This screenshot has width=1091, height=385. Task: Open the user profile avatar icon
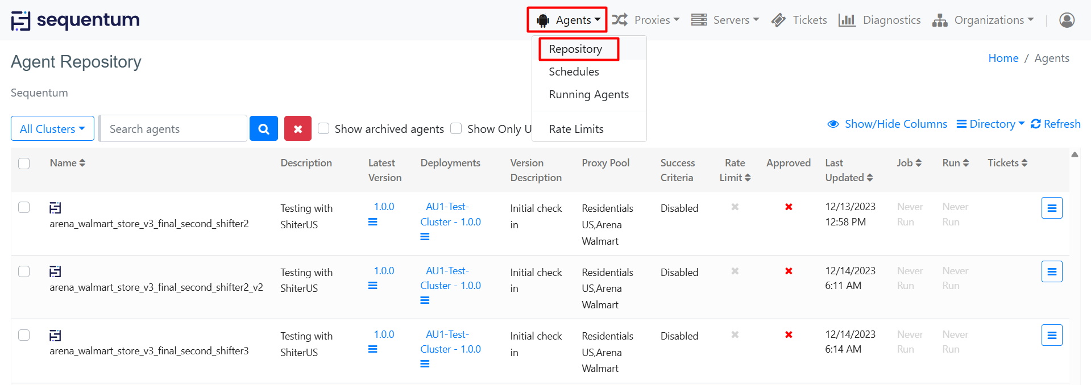1067,20
